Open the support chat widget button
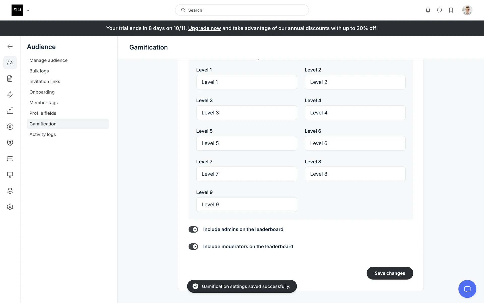This screenshot has height=303, width=484. point(467,289)
